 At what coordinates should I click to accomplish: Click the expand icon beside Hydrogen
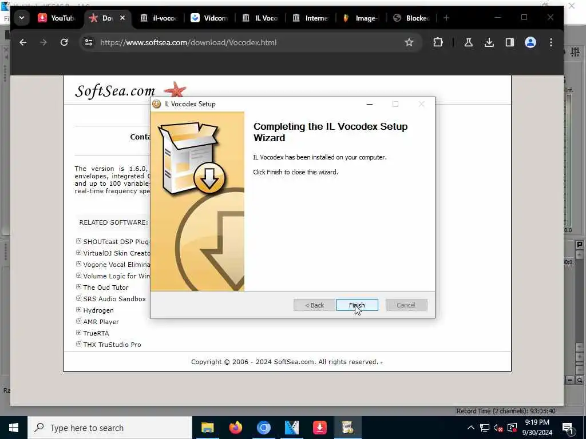tap(78, 309)
